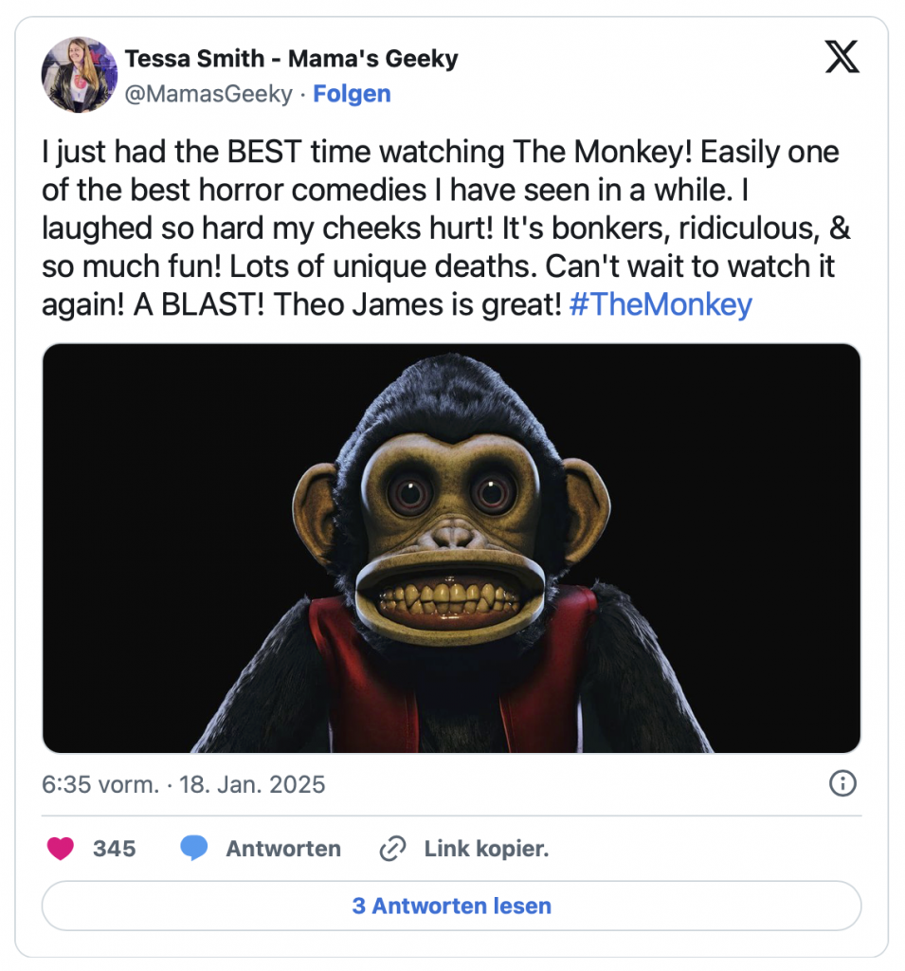Open the #TheMonkey hashtag link
The height and width of the screenshot is (971, 905).
[661, 304]
